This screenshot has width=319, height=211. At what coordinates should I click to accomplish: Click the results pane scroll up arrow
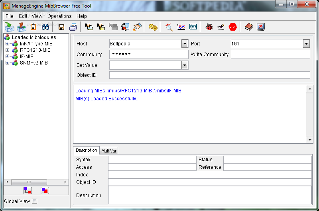click(x=310, y=89)
